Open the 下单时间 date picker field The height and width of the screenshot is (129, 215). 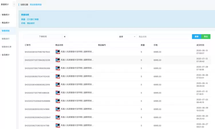click(x=43, y=37)
